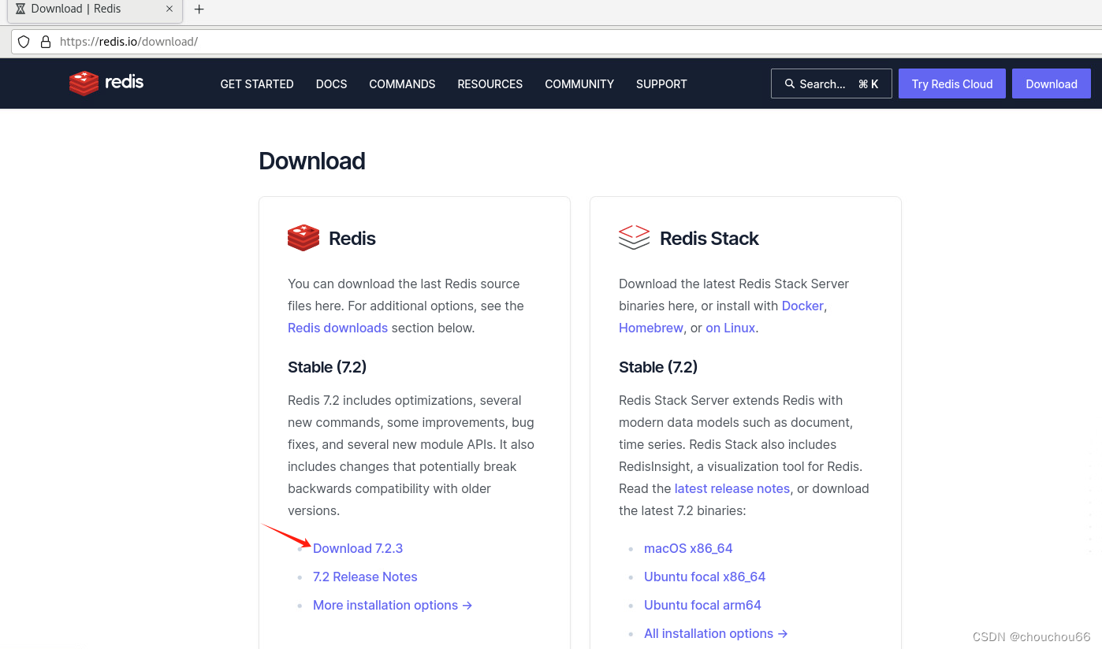Click the Search box in navbar
The image size is (1102, 649).
coord(831,83)
